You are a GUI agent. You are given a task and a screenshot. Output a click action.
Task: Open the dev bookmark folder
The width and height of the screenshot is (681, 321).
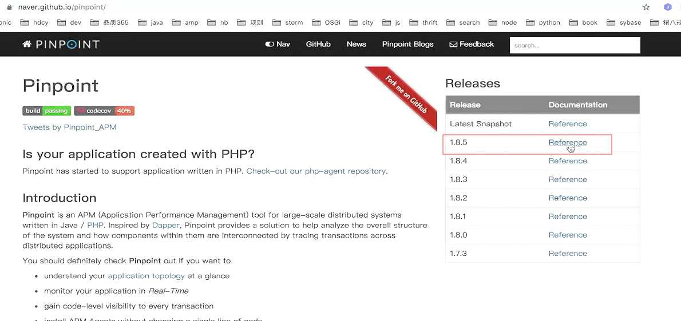click(x=69, y=22)
